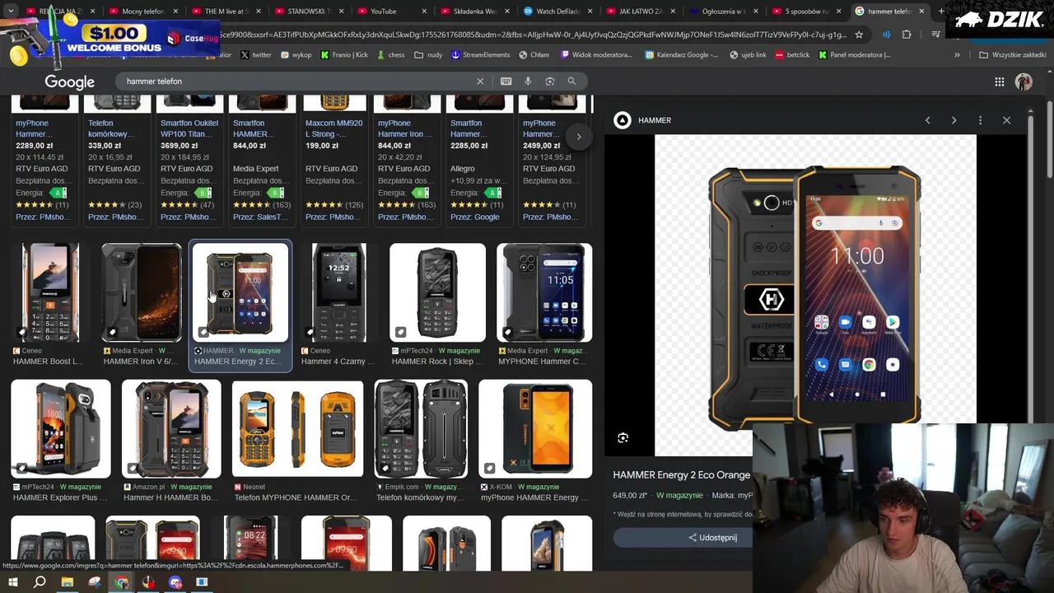Open the Smartfon Oukitel WP100 Titan card
Viewport: 1054px width, 593px height.
point(189,161)
